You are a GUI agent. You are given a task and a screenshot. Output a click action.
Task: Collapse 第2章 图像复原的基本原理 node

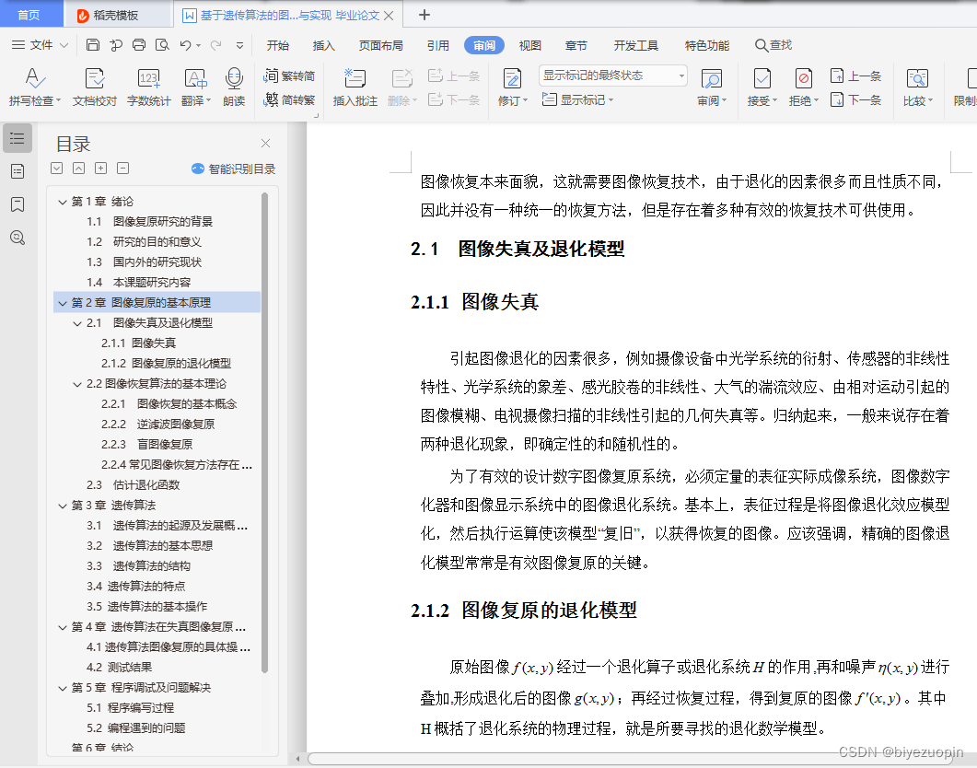[63, 303]
